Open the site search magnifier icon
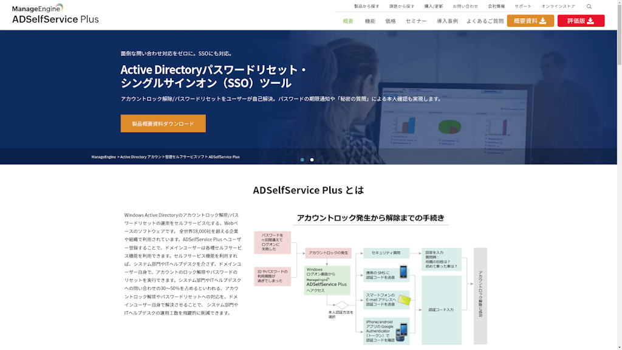The image size is (622, 350). 588,6
